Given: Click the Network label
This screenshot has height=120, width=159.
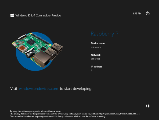Looking at the screenshot, I should (96, 55).
